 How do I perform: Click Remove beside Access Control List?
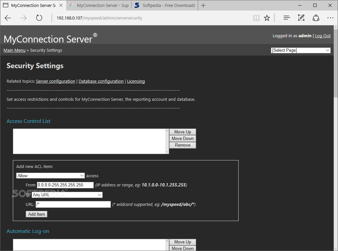[x=183, y=145]
